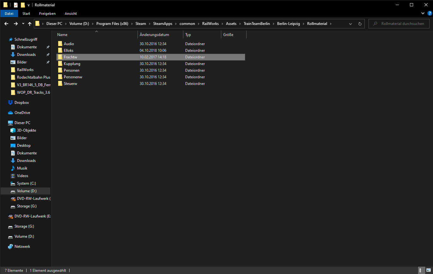Open the Freigeben ribbon tab

(x=47, y=14)
